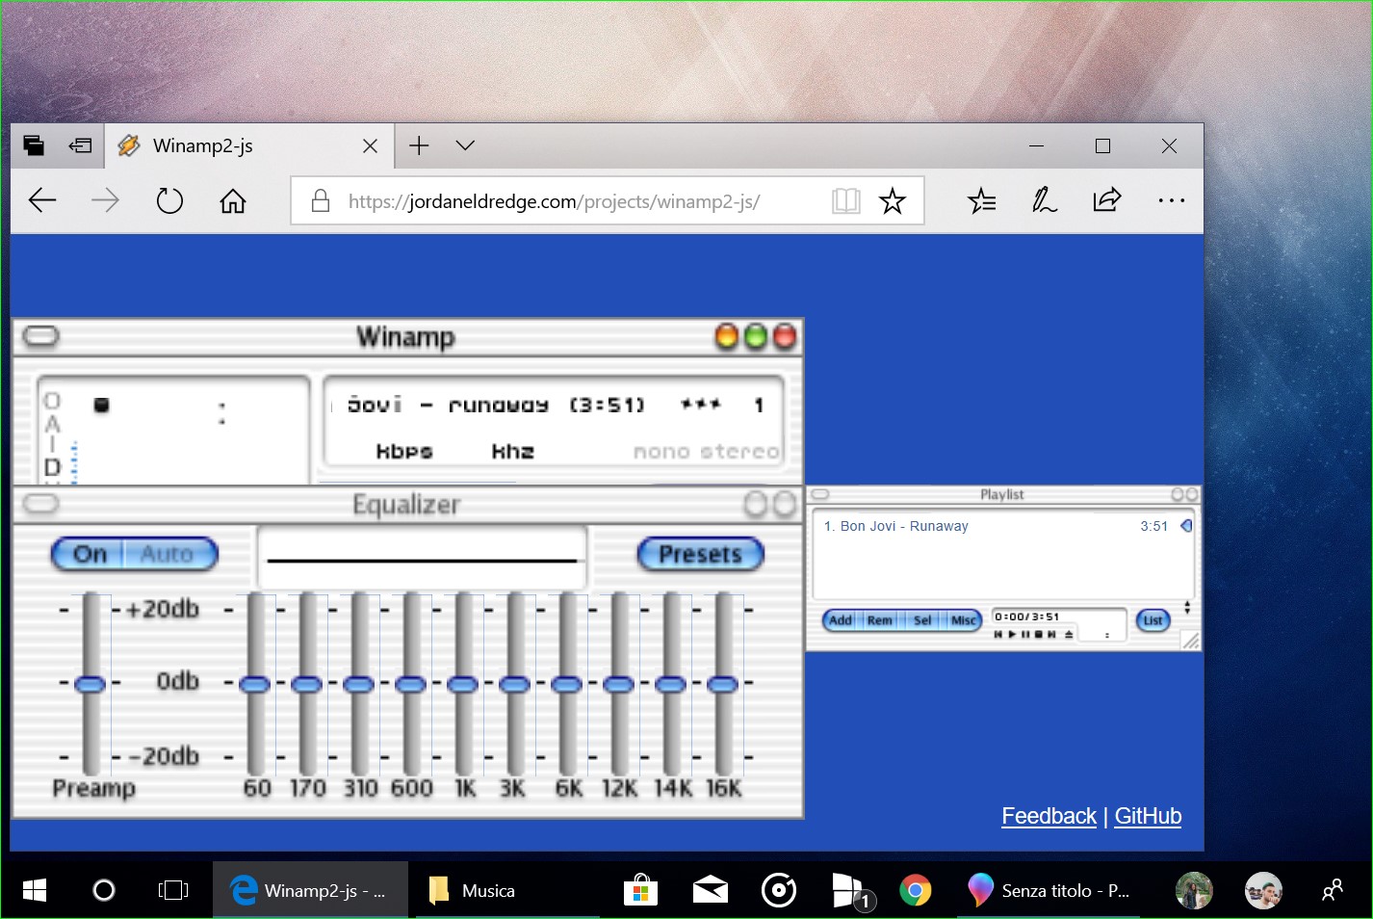This screenshot has width=1373, height=919.
Task: Select the Winamp2-js browser tab
Action: pyautogui.click(x=249, y=145)
